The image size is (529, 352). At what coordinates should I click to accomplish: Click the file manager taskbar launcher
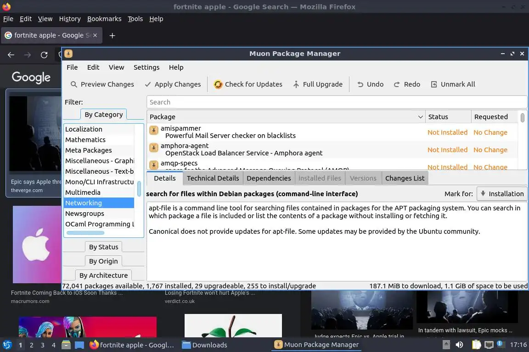pyautogui.click(x=66, y=345)
